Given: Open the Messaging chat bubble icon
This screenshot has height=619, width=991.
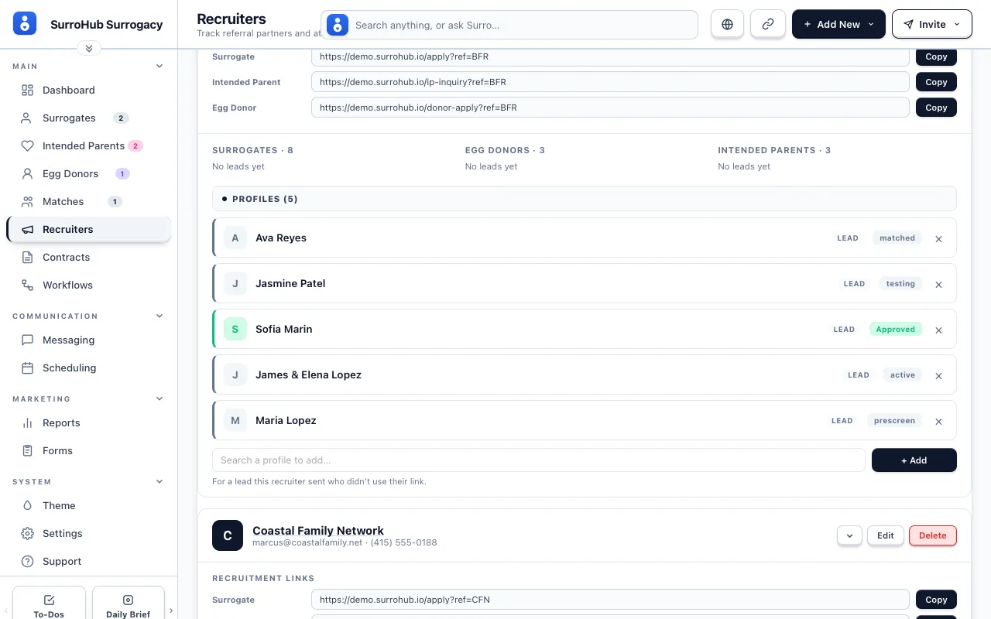Looking at the screenshot, I should click(27, 340).
